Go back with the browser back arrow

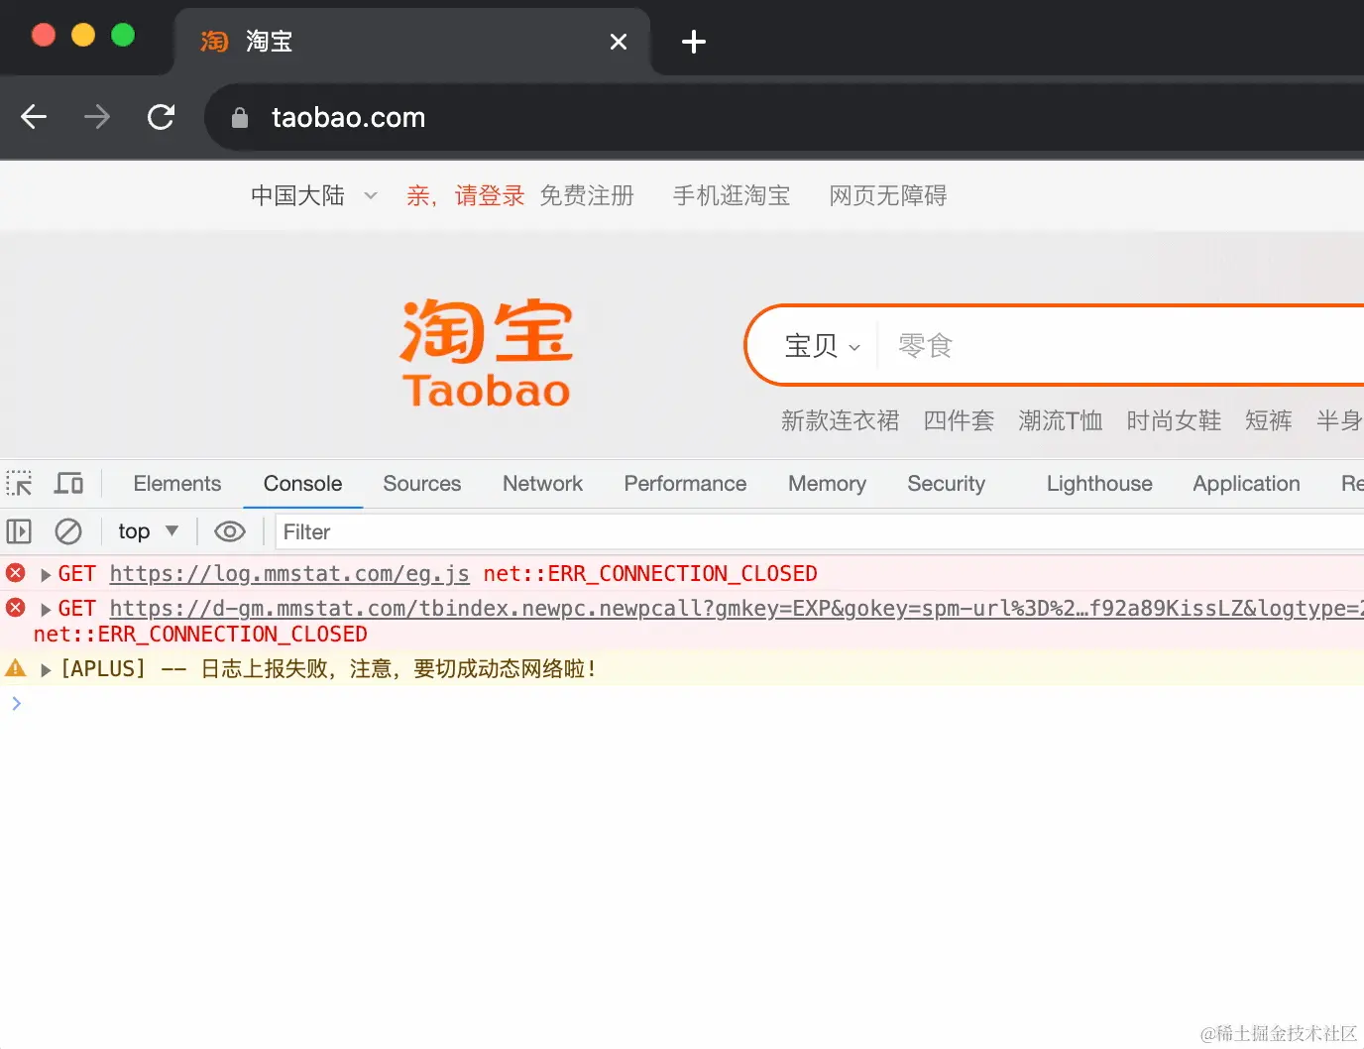tap(34, 117)
